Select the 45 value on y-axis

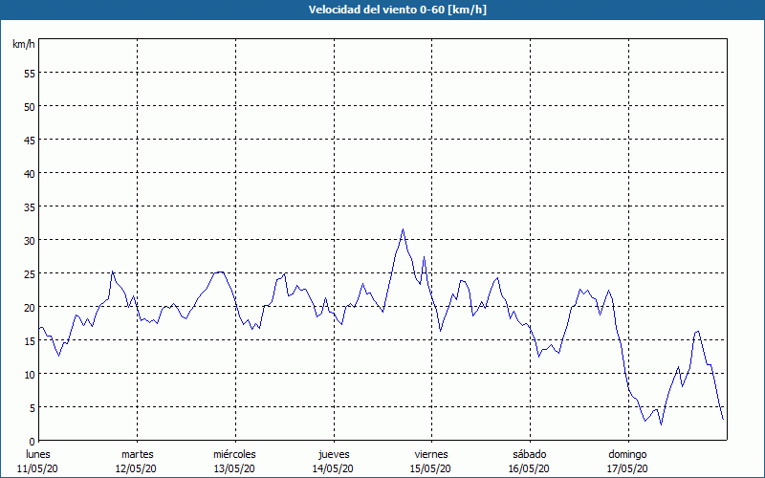(30, 140)
